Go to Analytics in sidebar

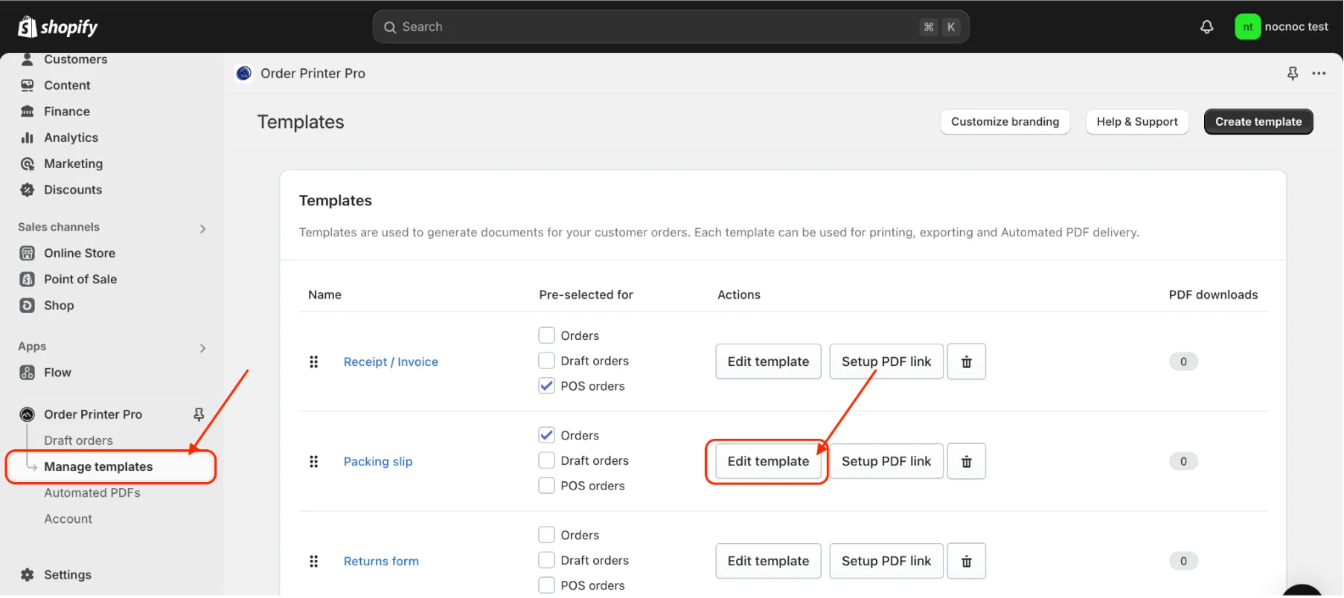point(71,138)
